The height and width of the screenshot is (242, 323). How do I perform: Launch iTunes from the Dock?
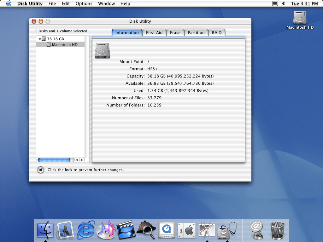(106, 230)
